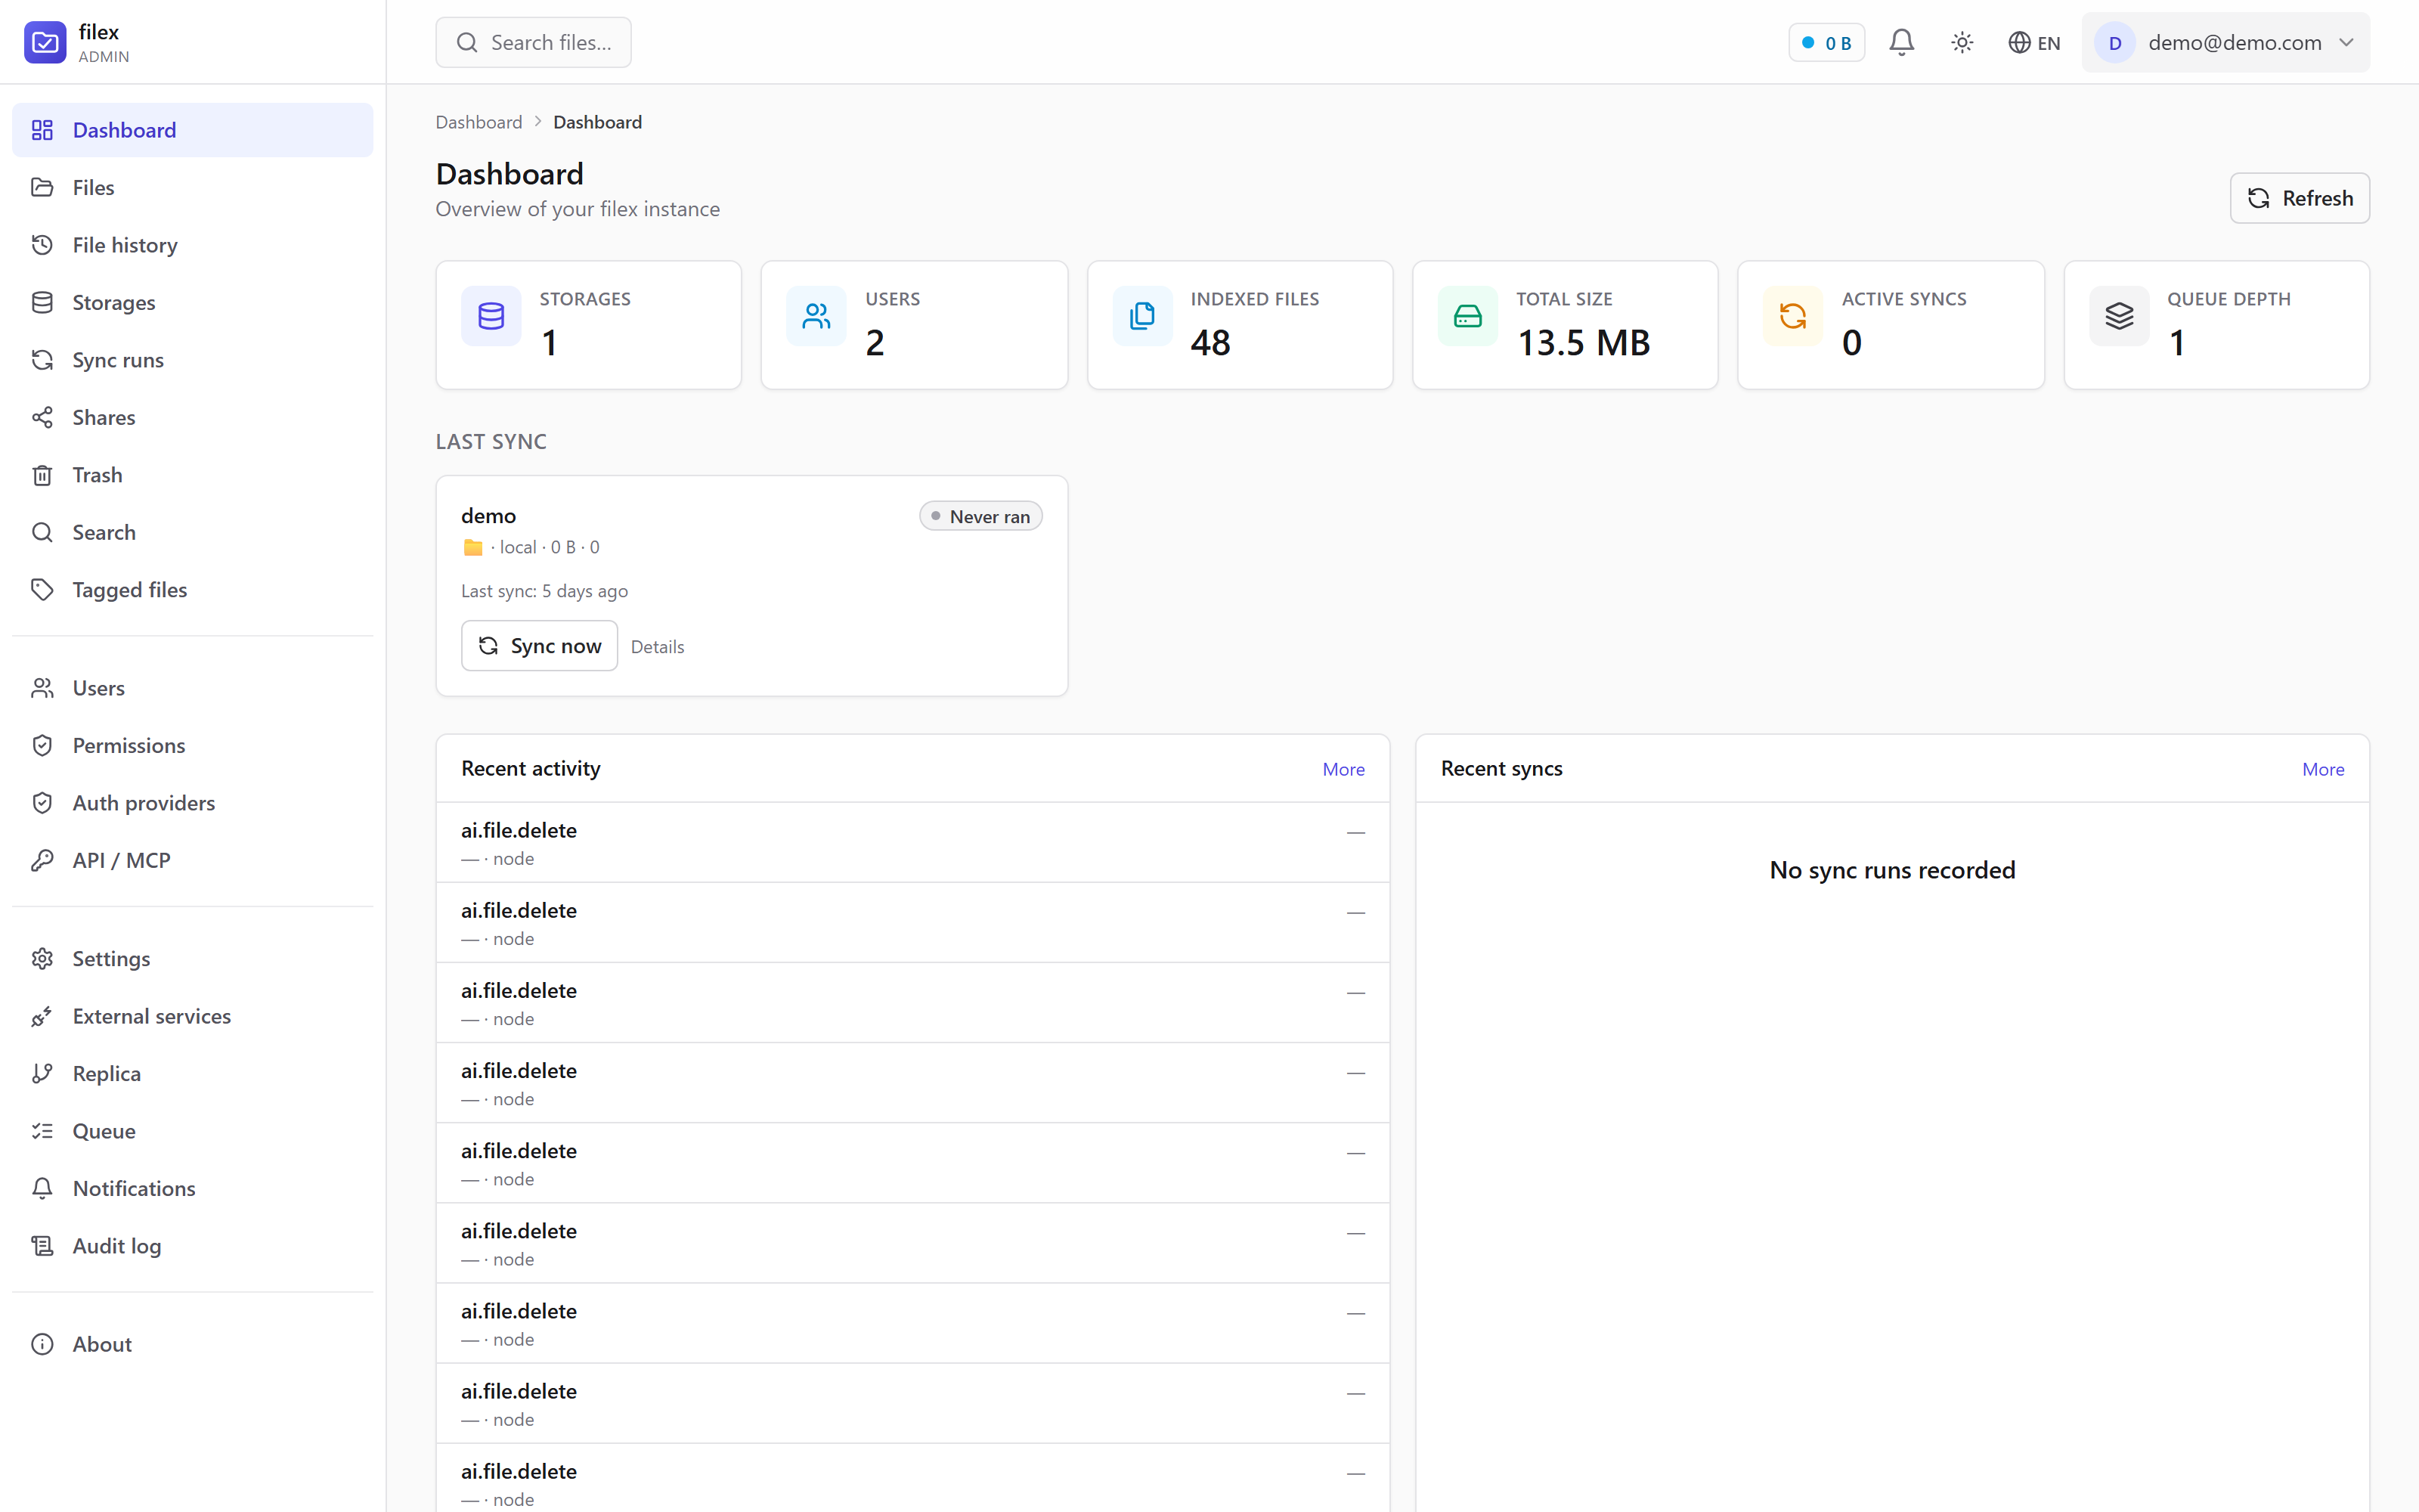The width and height of the screenshot is (2419, 1512).
Task: Click the Trash bin icon
Action: point(42,475)
